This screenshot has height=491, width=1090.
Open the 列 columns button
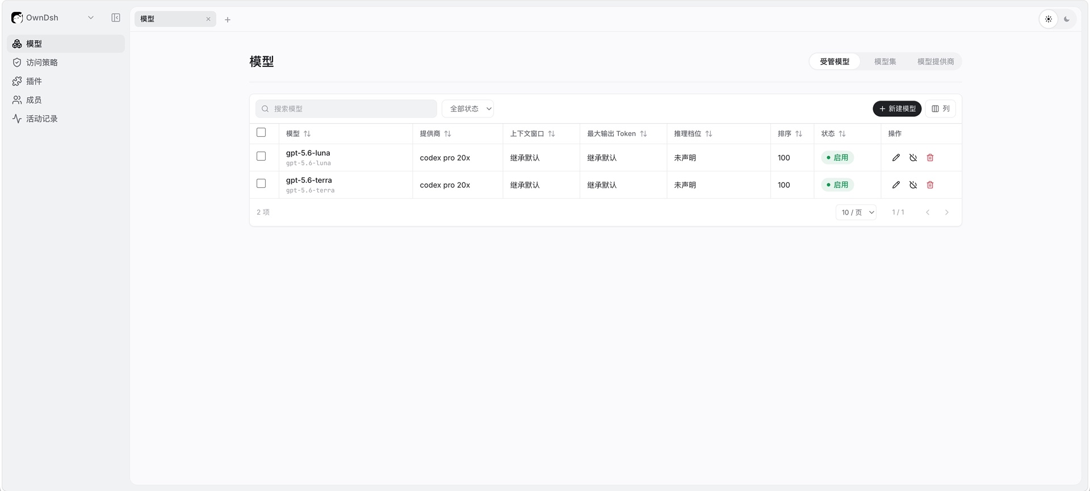pyautogui.click(x=941, y=108)
